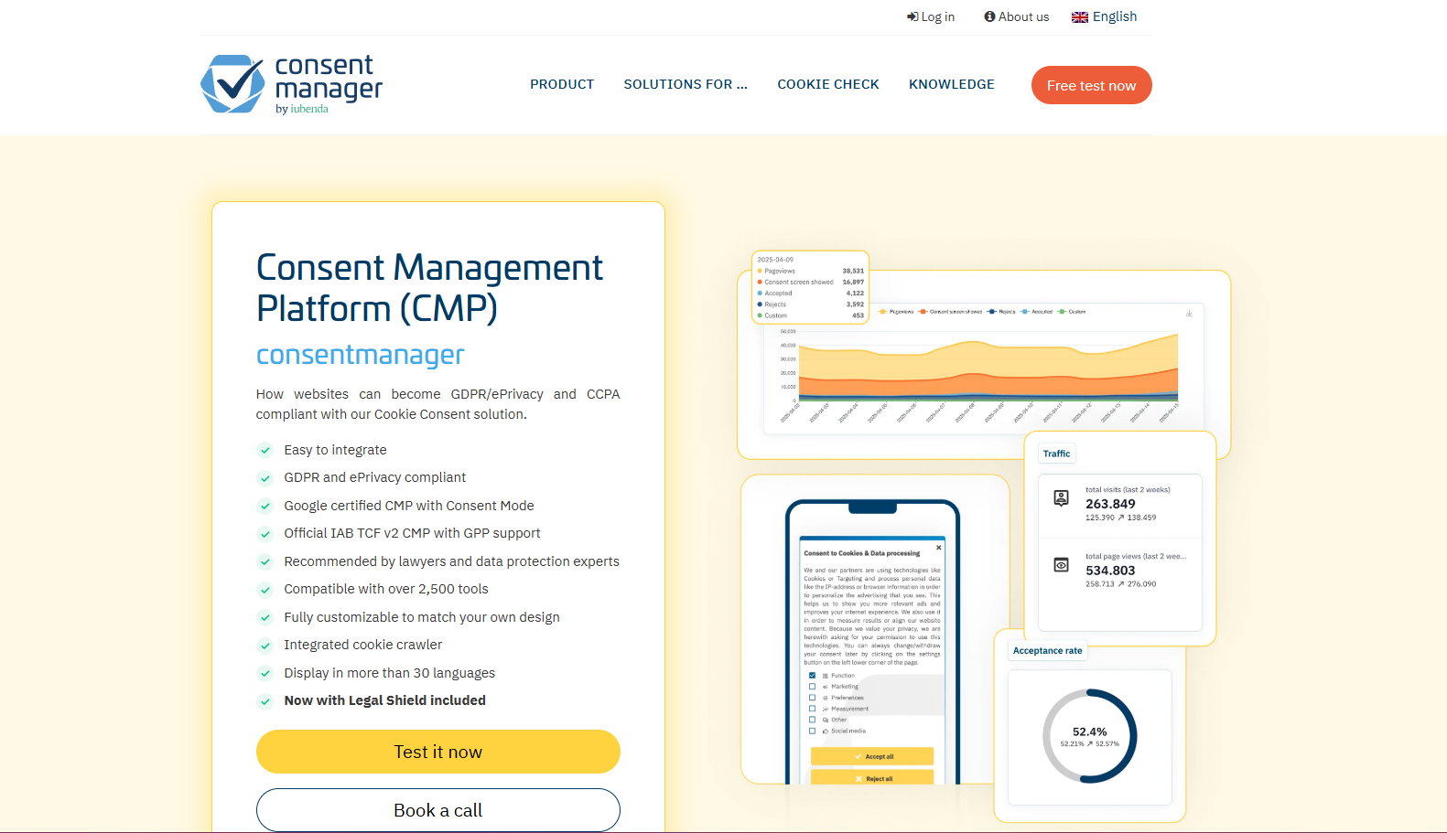Select the Acceptance rate tab label
This screenshot has width=1447, height=833.
pyautogui.click(x=1047, y=651)
